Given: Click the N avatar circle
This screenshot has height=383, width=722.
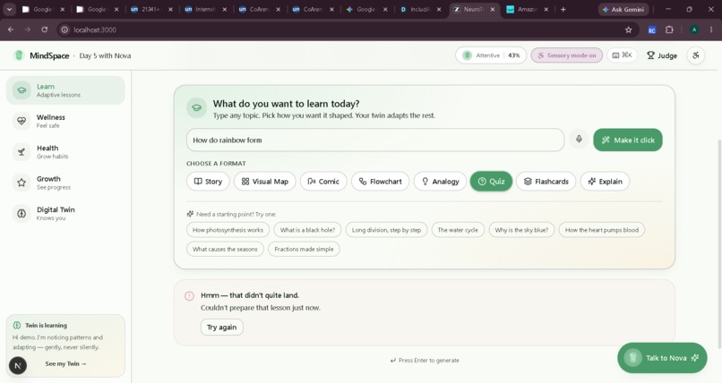Looking at the screenshot, I should 18,366.
